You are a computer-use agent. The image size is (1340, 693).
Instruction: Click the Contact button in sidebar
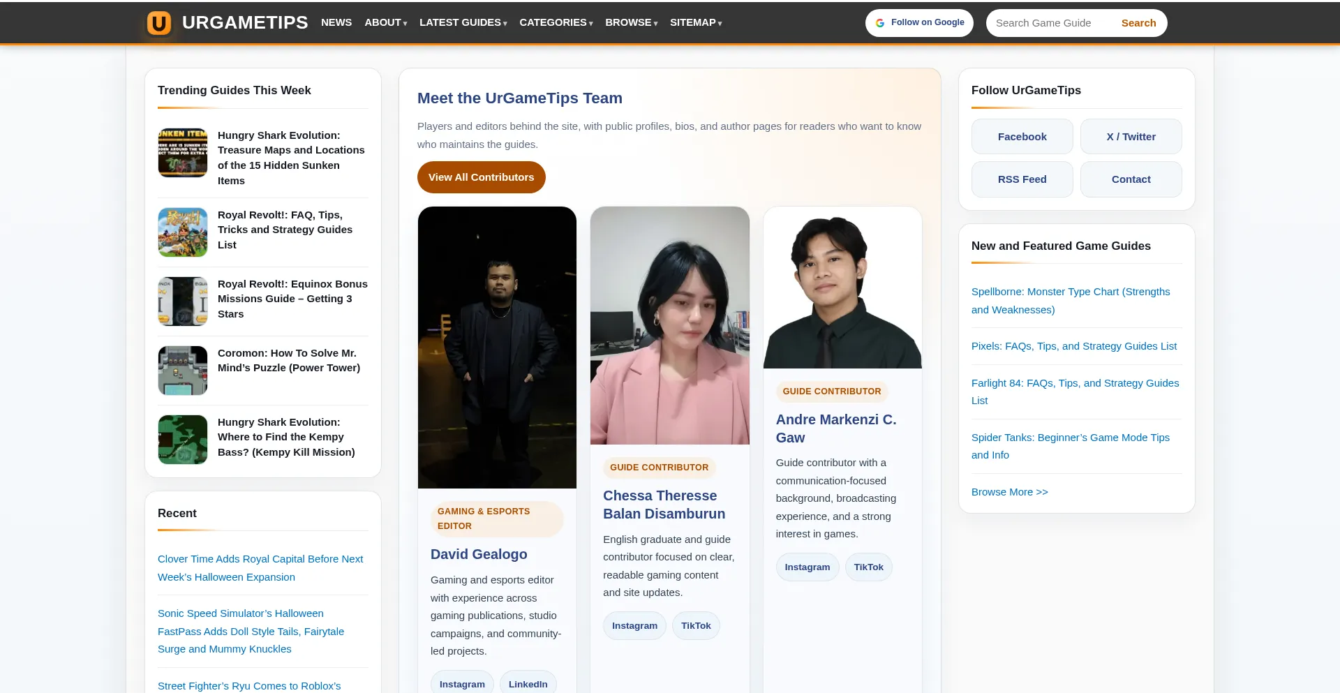click(1131, 179)
